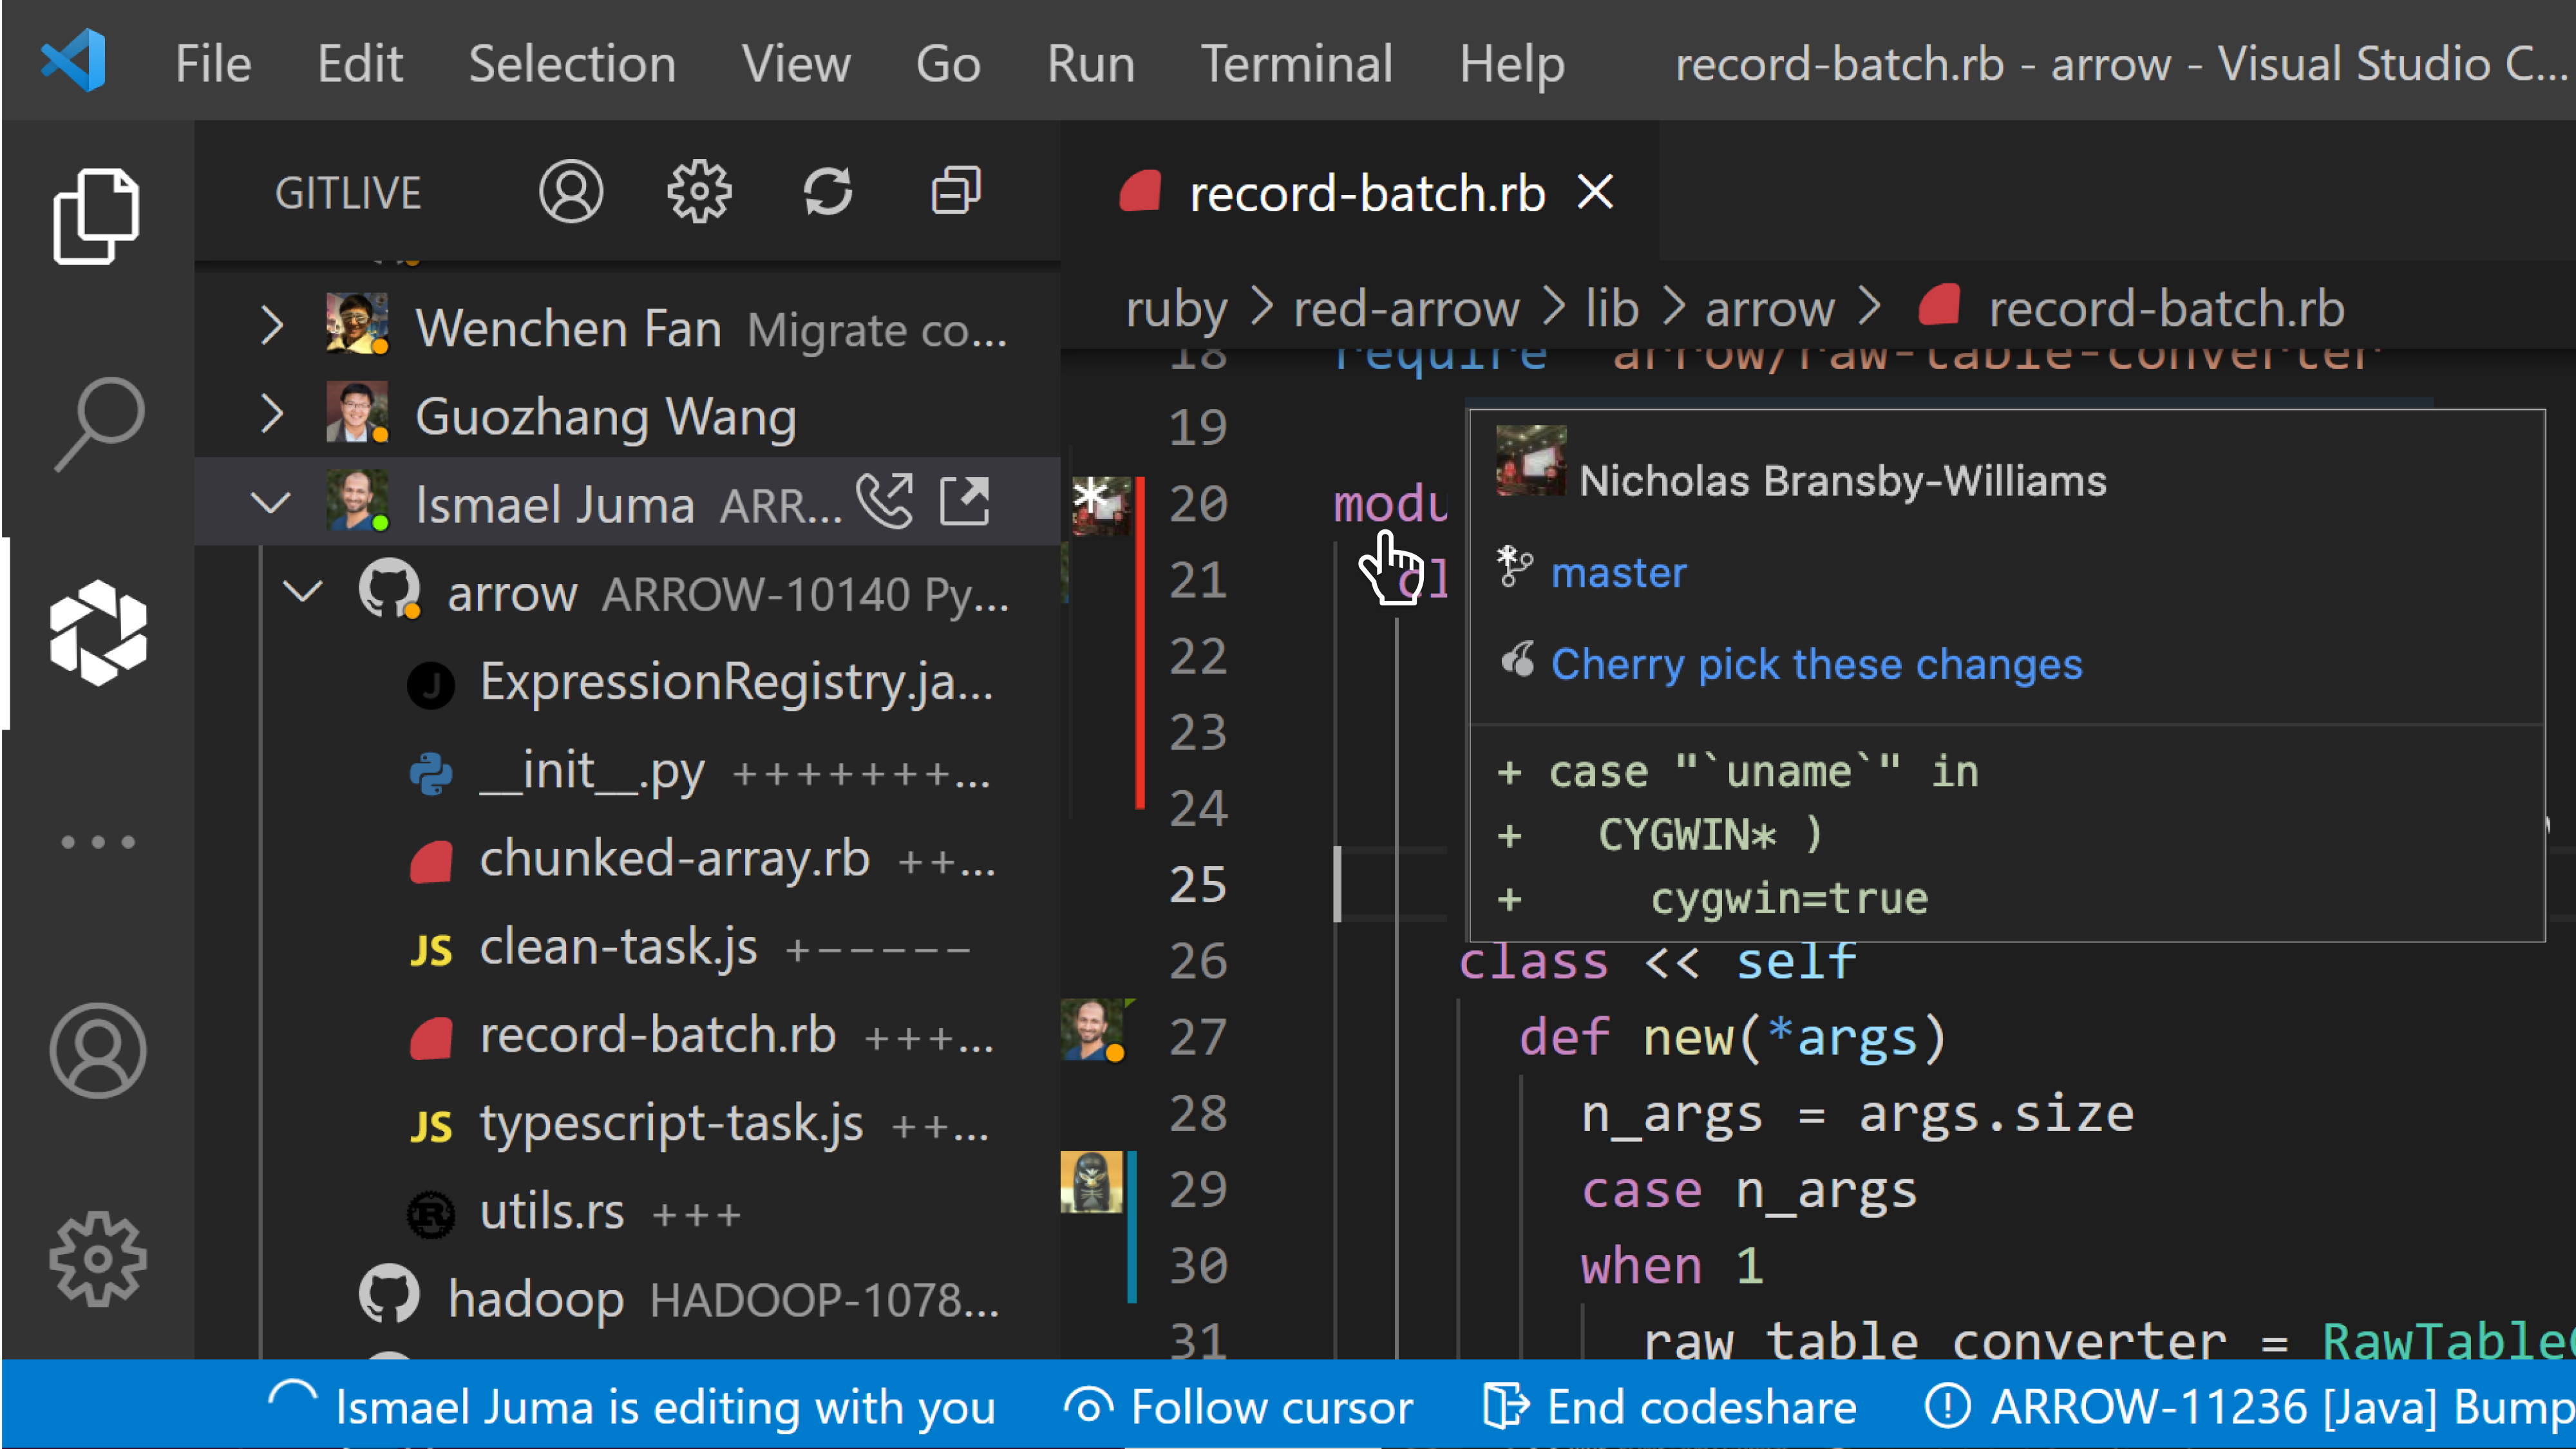The height and width of the screenshot is (1449, 2576).
Task: Click Wenchen Fan's avatar thumbnail
Action: point(357,322)
